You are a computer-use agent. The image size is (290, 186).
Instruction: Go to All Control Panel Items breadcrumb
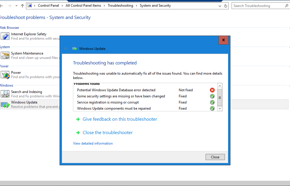(x=83, y=6)
